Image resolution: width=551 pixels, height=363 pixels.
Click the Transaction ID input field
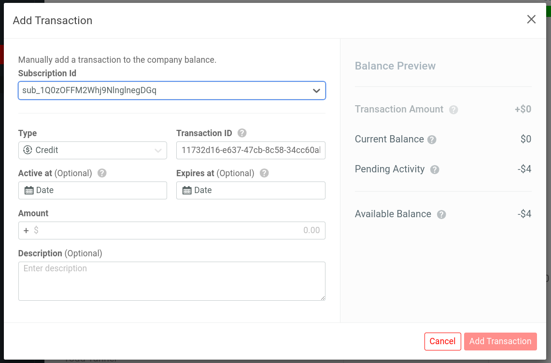(x=251, y=150)
